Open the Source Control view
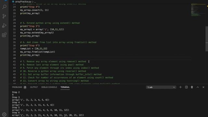Image resolution: width=208 pixels, height=117 pixels. 4,16
